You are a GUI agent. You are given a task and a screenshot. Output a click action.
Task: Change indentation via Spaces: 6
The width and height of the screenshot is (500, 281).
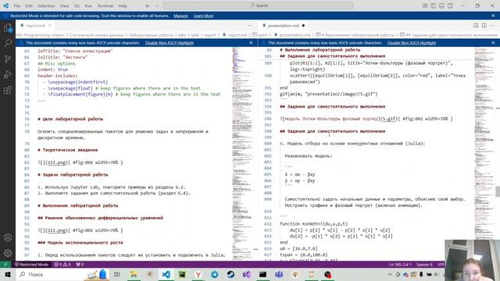(424, 265)
